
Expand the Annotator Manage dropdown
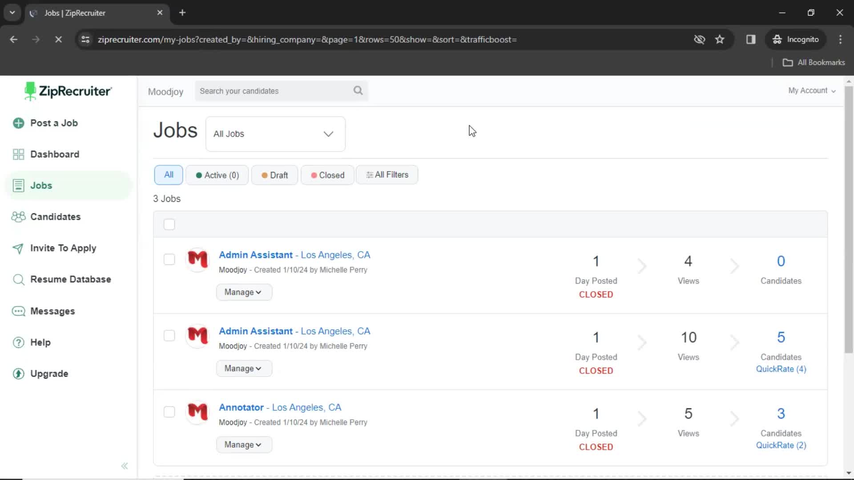point(243,444)
